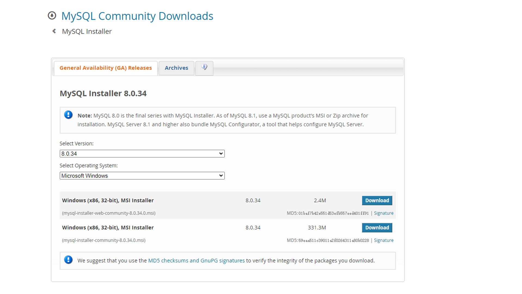
Task: Open Signature link for web-community msi
Action: tap(384, 213)
